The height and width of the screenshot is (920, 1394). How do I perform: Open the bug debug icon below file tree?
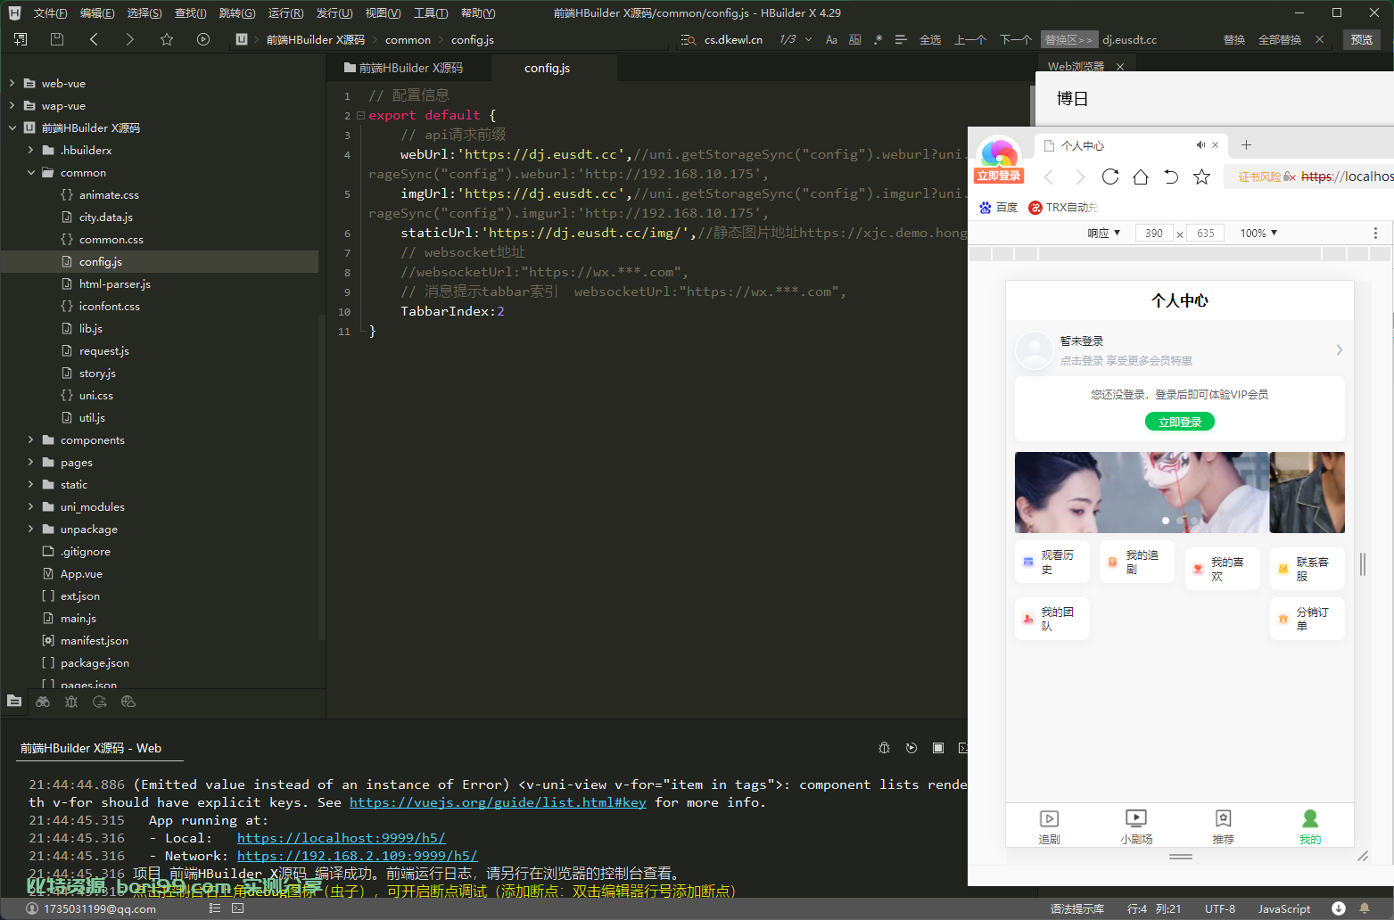pyautogui.click(x=71, y=702)
